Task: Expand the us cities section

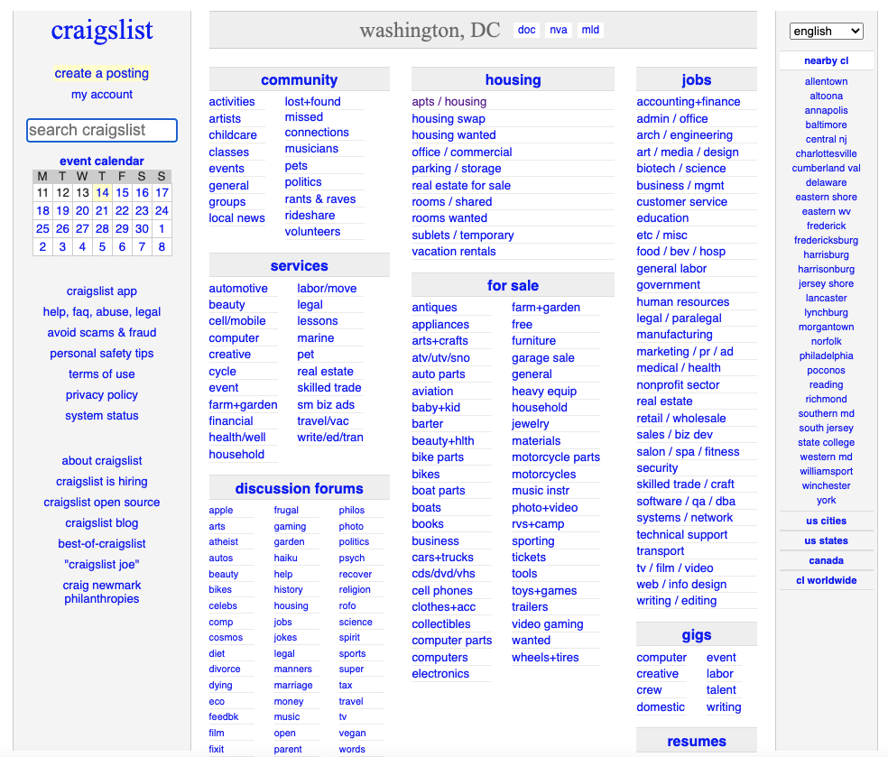Action: [x=826, y=521]
